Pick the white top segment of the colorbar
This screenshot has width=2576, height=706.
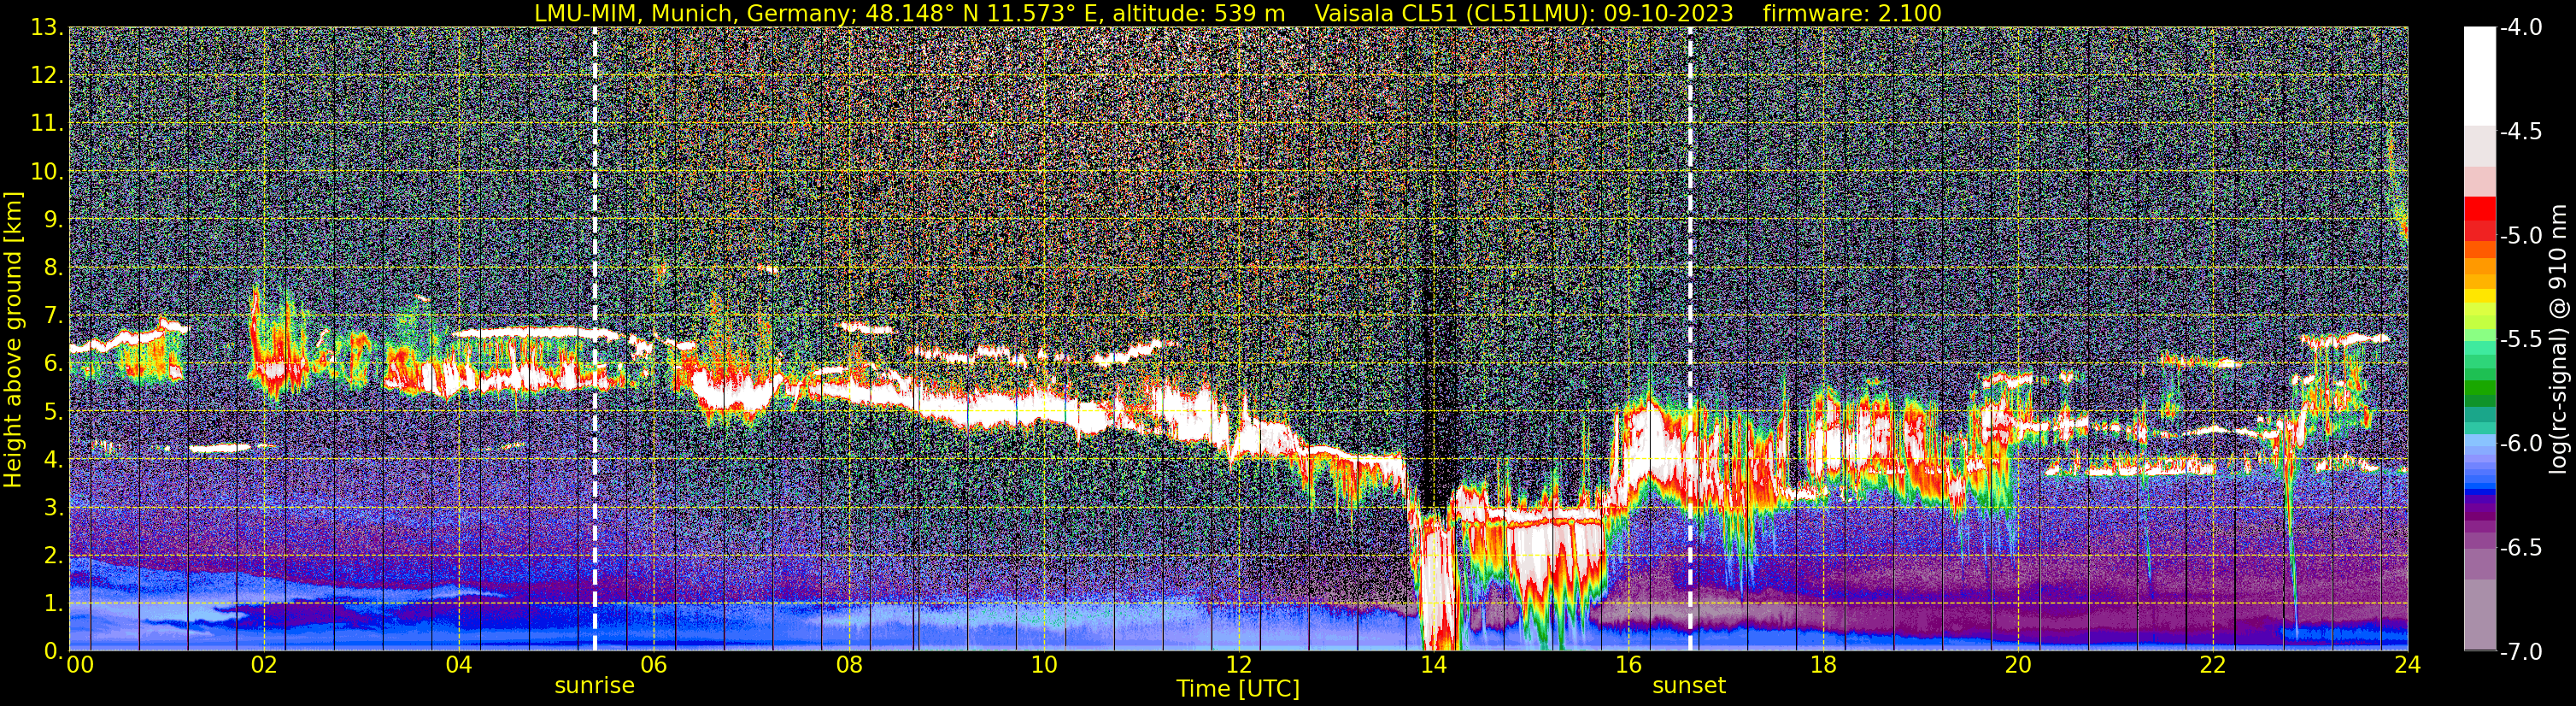tap(2479, 75)
